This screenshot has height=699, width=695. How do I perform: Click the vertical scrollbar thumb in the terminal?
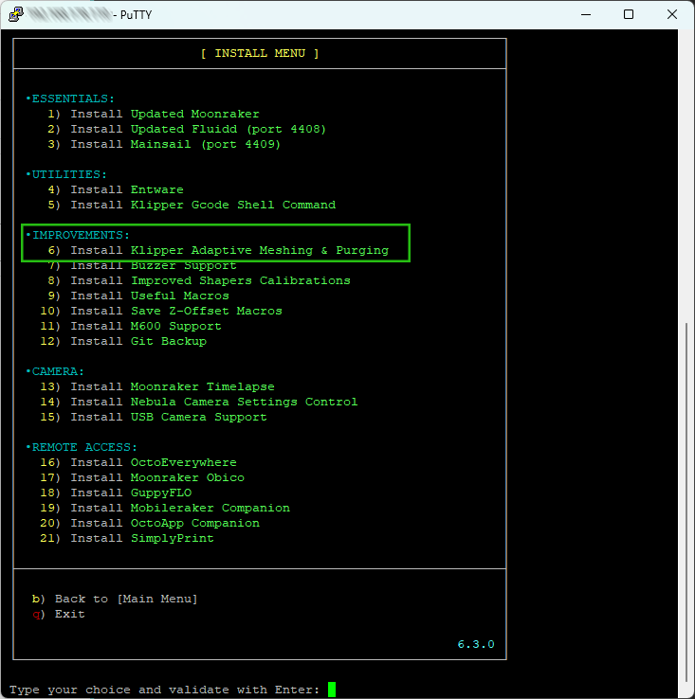686,502
